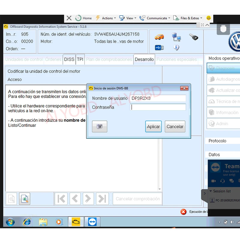Select Actualizar operating mode button
This screenshot has height=240, width=240.
(x=223, y=90)
